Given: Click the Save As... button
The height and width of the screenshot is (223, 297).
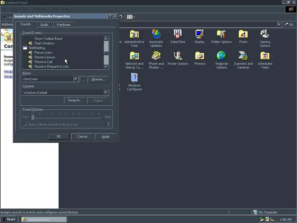Looking at the screenshot, I should pos(75,100).
